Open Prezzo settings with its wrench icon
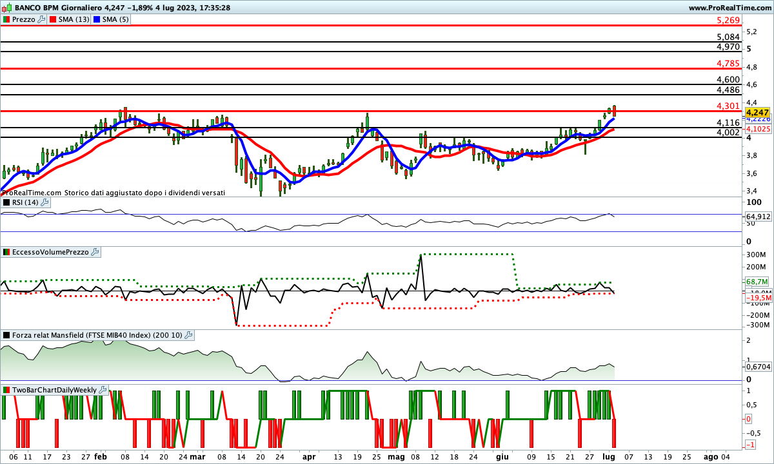The width and height of the screenshot is (774, 464). click(x=41, y=19)
